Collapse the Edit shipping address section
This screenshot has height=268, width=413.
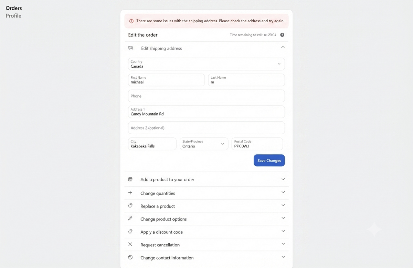pos(283,47)
